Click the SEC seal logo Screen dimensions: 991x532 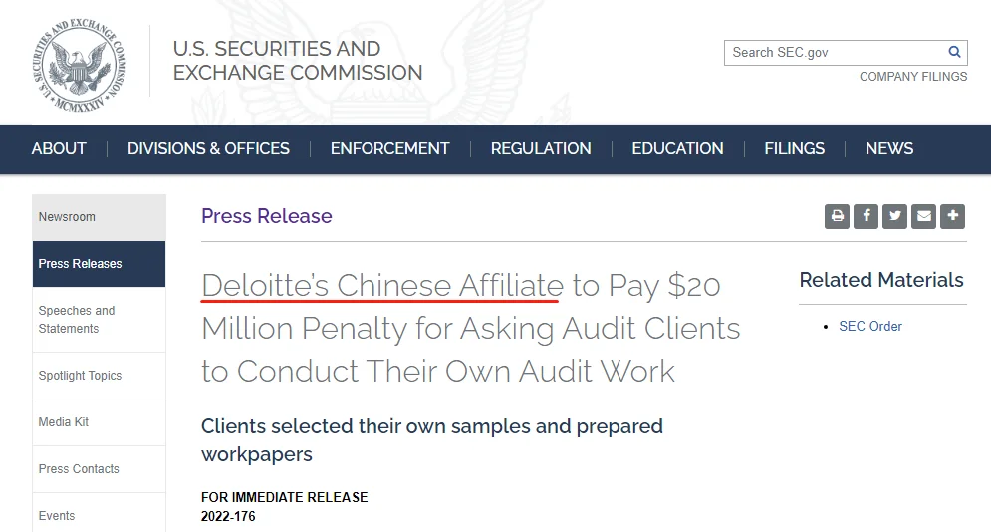pos(79,65)
